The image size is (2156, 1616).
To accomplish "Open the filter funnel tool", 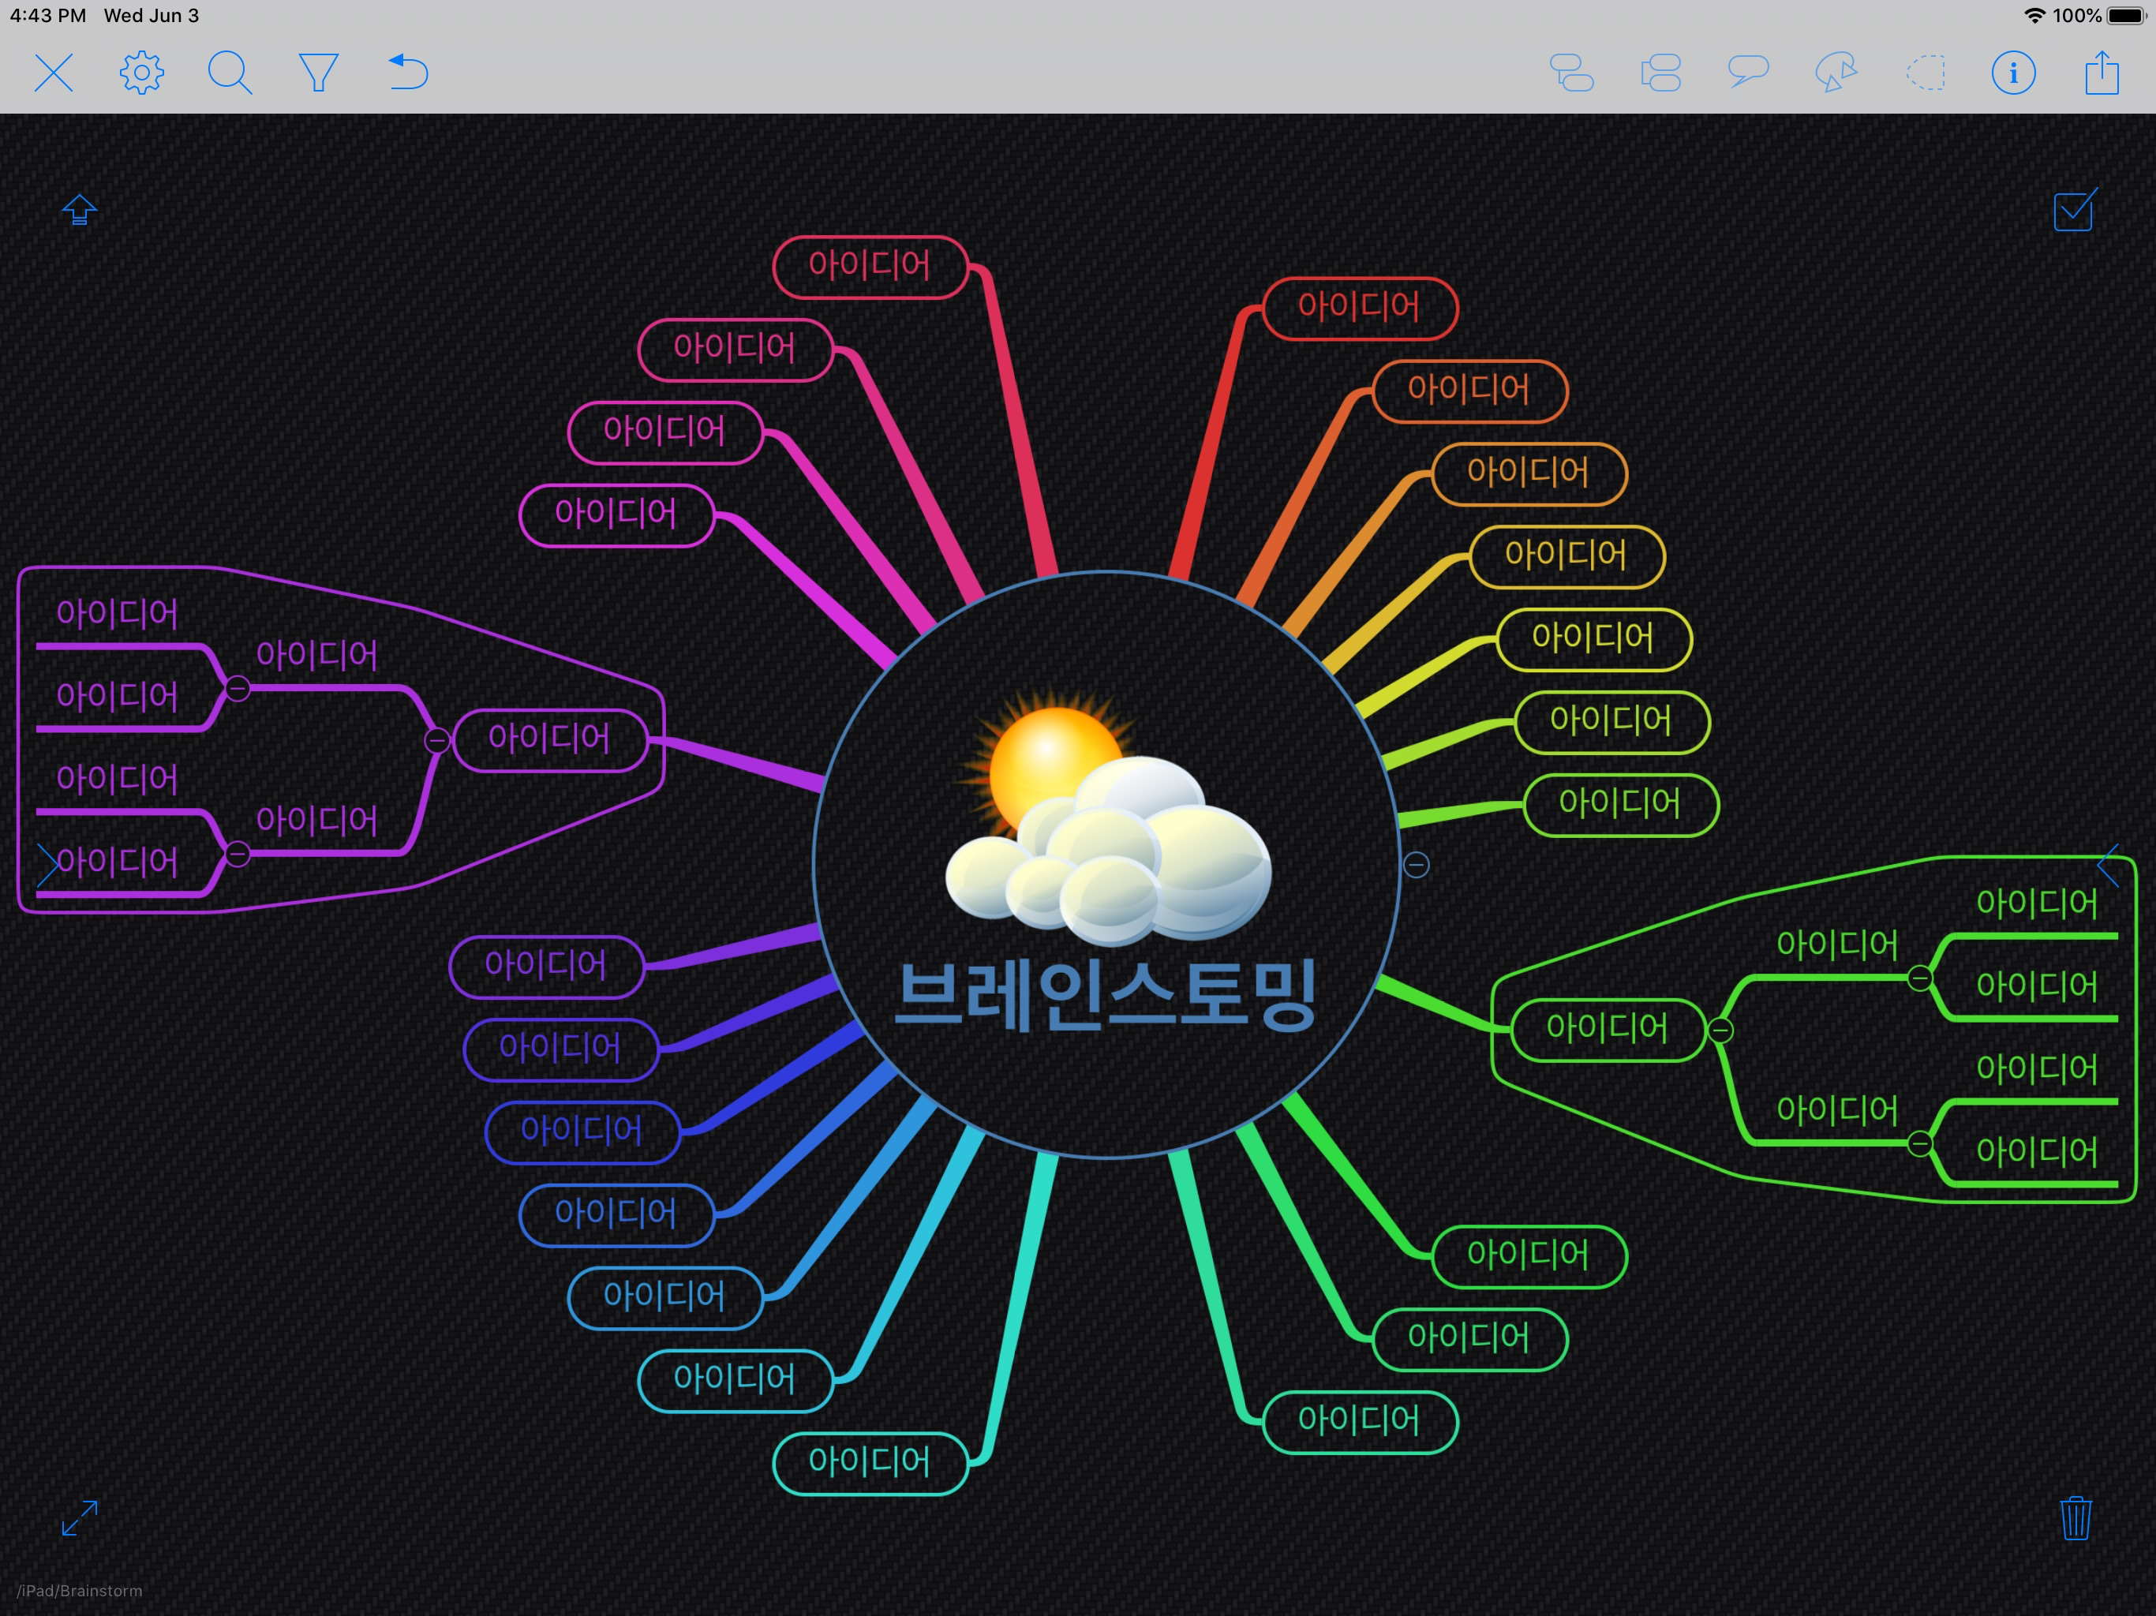I will pyautogui.click(x=318, y=72).
